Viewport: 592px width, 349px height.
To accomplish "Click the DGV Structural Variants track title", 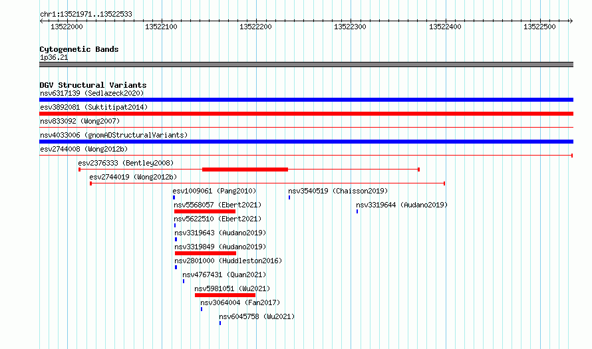I will coord(93,85).
